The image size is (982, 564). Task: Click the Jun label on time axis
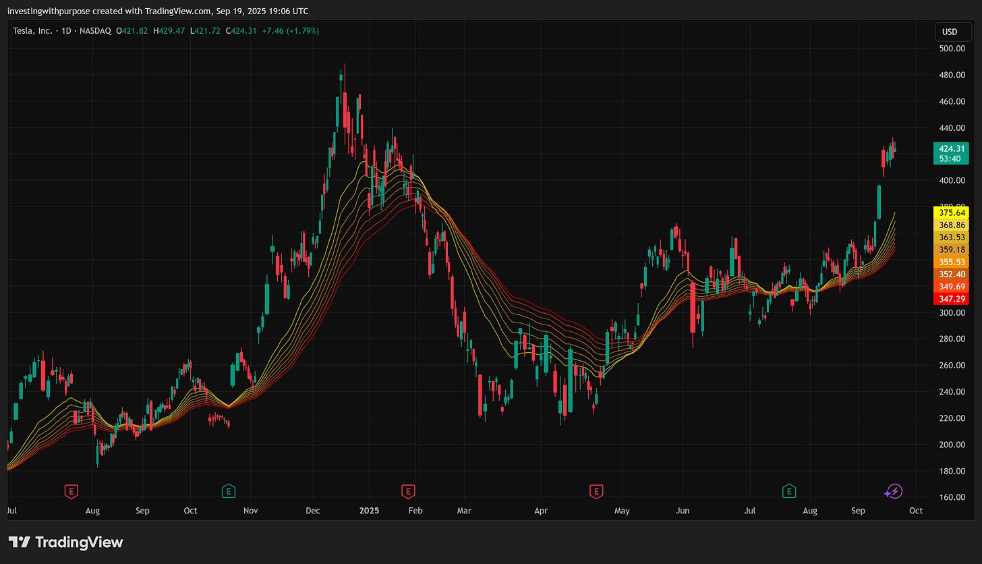(x=683, y=511)
